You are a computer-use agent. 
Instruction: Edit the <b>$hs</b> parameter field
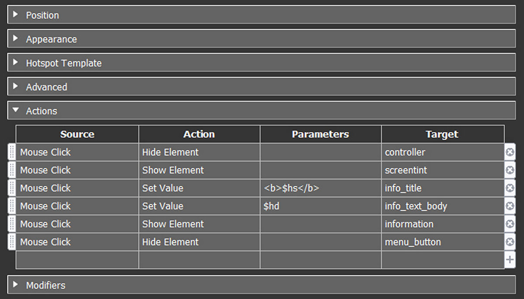point(320,188)
